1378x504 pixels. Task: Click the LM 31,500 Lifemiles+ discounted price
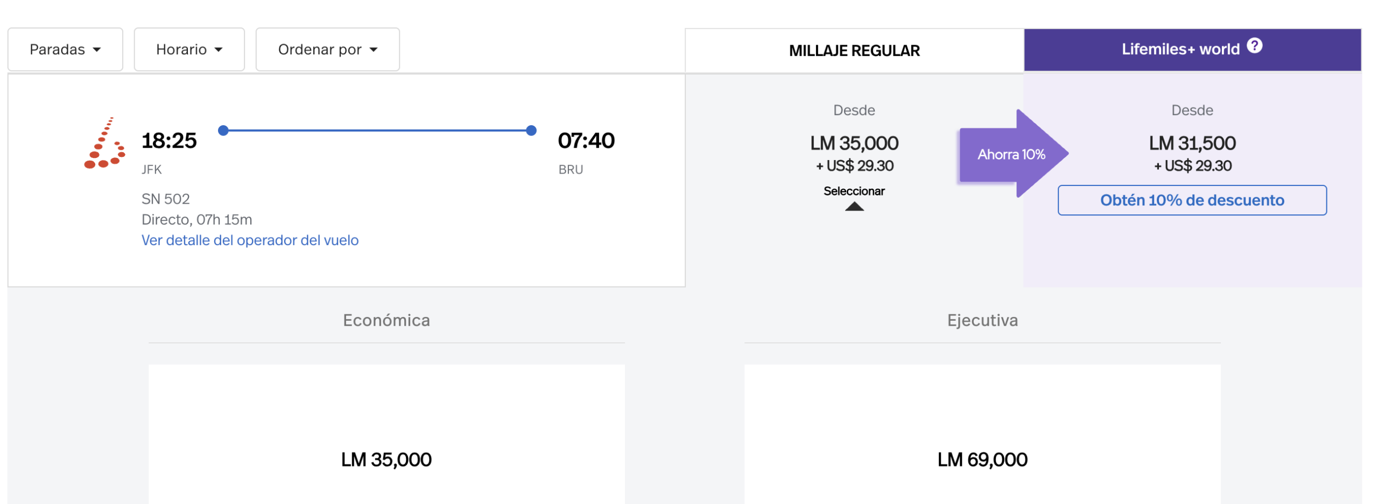(1192, 143)
